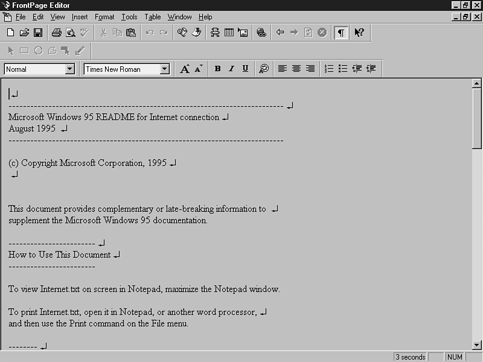Reload the page with the Refresh icon
The height and width of the screenshot is (362, 483).
pyautogui.click(x=308, y=33)
